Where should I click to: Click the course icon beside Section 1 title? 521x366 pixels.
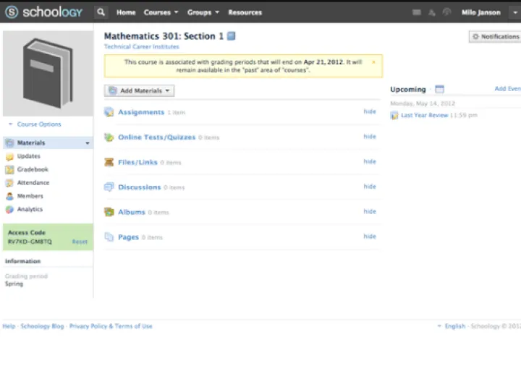(x=232, y=35)
